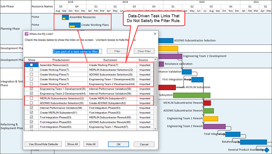Click the Create ADONIS Subsystem(62) successor cell

click(x=112, y=103)
